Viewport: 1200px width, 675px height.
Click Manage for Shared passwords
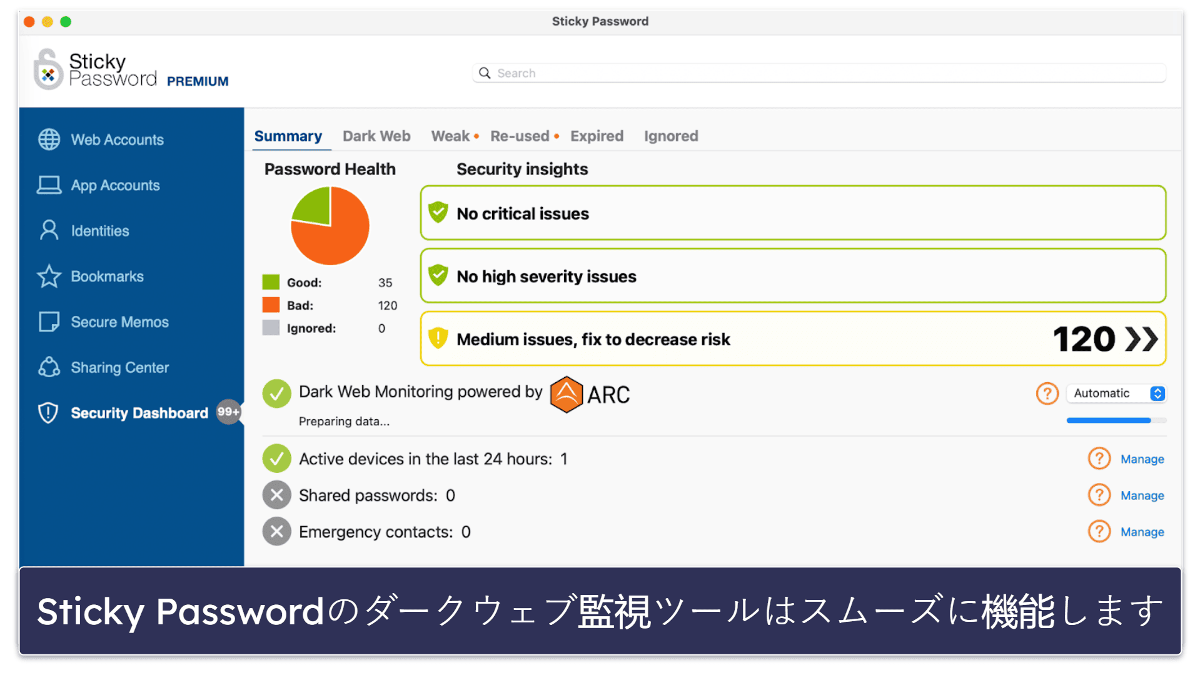1142,495
